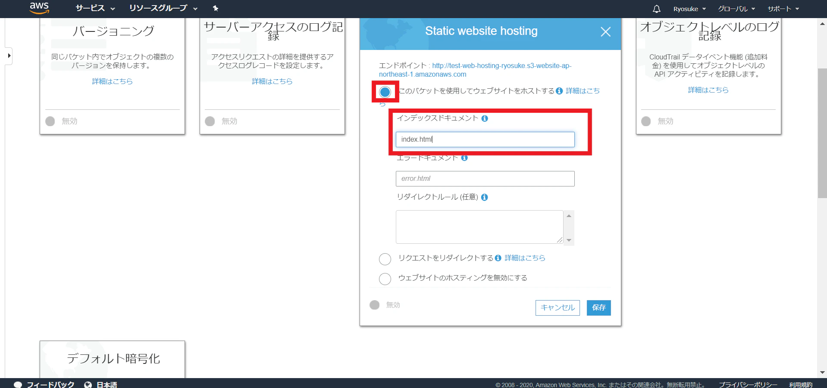The height and width of the screenshot is (388, 827).
Task: Click フィードバック in the footer
Action: (x=50, y=385)
